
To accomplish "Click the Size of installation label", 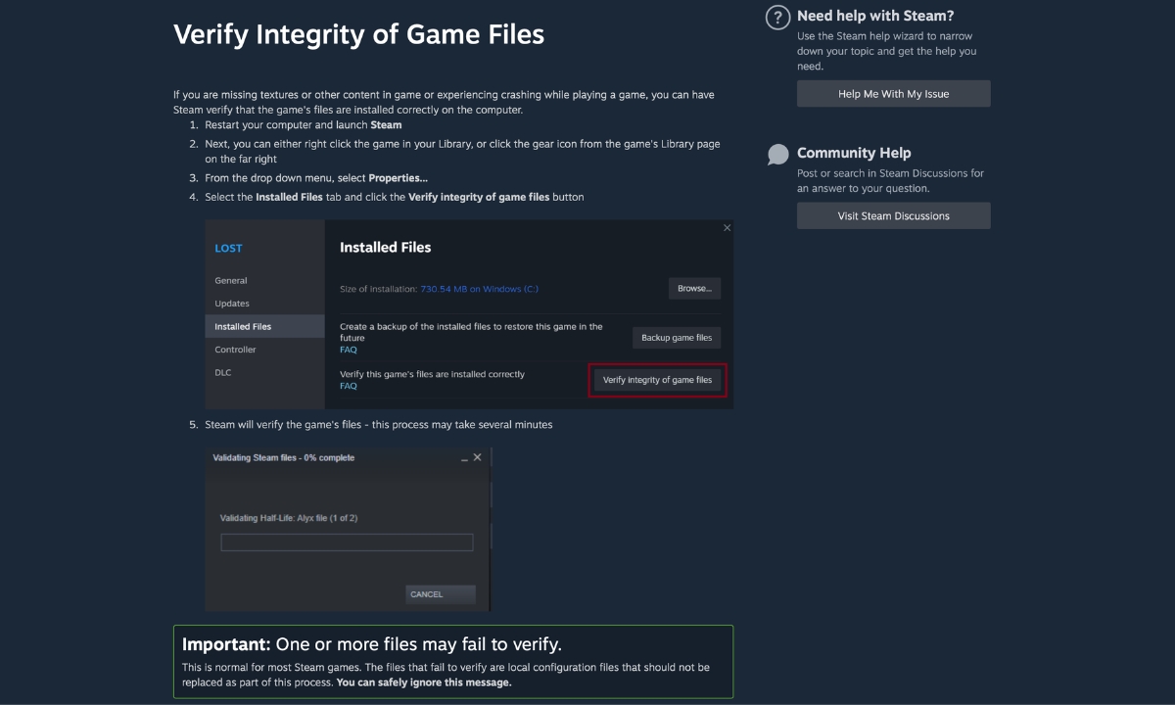I will (378, 289).
